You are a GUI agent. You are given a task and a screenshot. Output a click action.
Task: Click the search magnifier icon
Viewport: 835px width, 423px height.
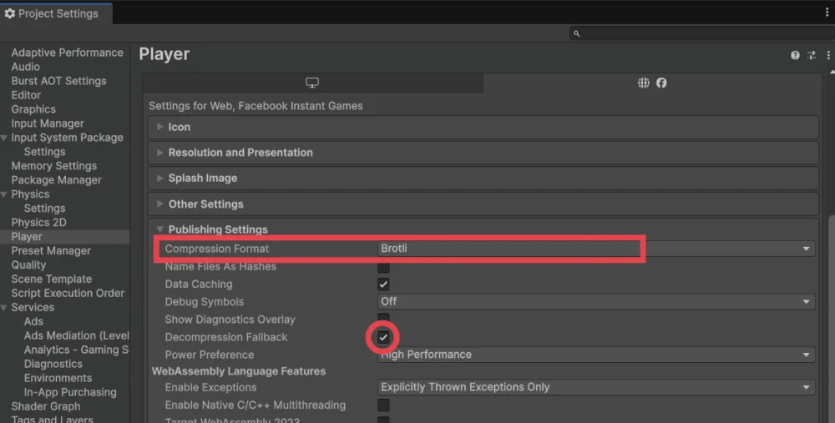point(577,33)
